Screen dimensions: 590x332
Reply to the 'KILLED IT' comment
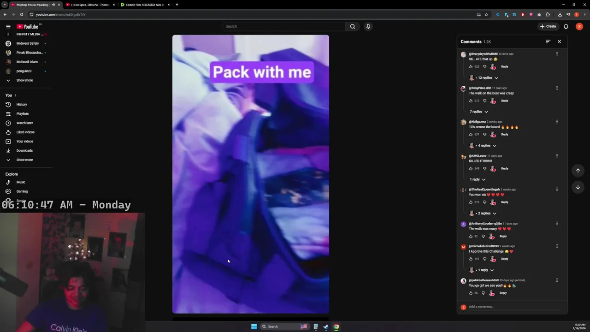pos(505,169)
